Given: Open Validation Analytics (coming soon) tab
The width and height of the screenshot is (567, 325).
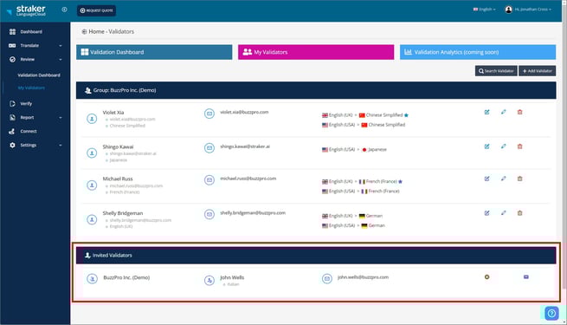Looking at the screenshot, I should point(478,52).
